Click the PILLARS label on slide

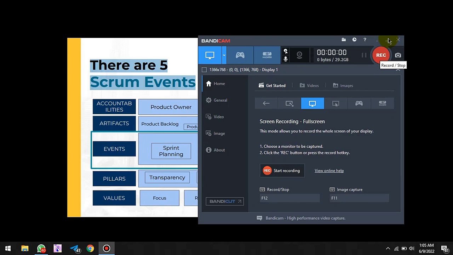[114, 179]
